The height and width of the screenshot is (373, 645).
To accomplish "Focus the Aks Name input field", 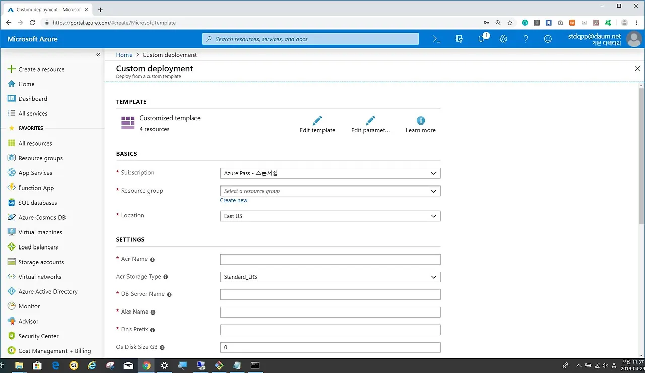I will pos(330,312).
